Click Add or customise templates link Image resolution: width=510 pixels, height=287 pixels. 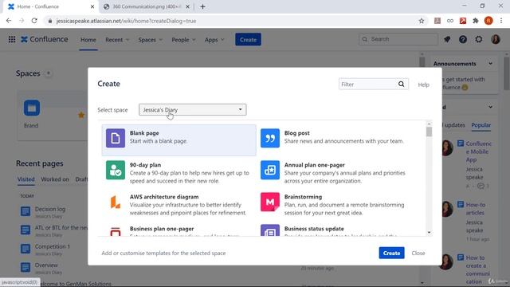click(x=163, y=254)
